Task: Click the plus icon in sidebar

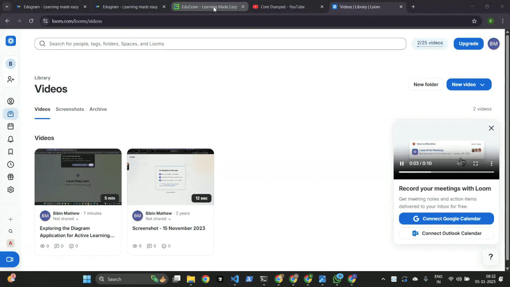Action: [x=11, y=219]
